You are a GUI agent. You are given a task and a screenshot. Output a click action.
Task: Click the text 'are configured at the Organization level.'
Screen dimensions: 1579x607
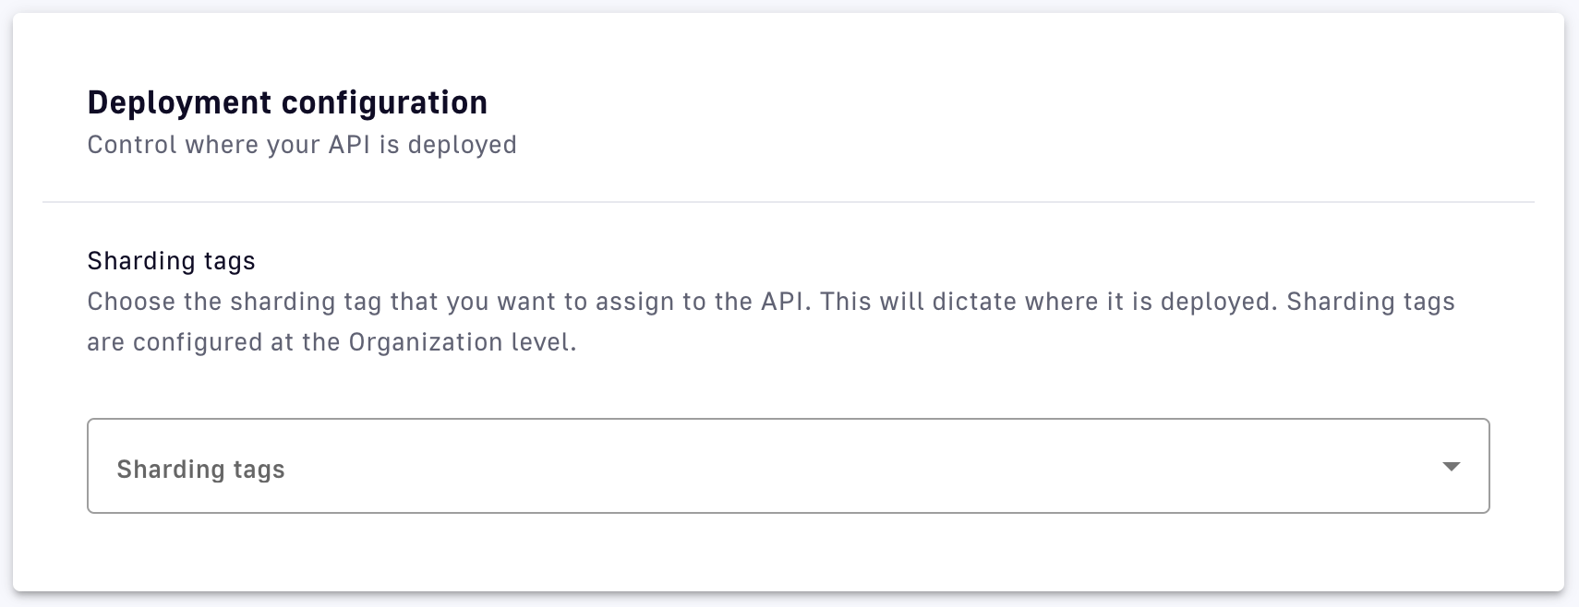coord(331,343)
